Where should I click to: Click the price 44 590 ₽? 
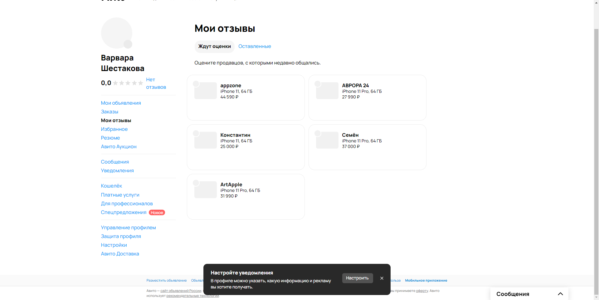(x=229, y=97)
